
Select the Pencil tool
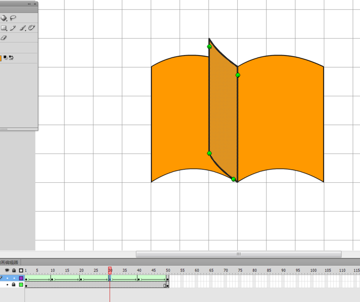(13, 28)
